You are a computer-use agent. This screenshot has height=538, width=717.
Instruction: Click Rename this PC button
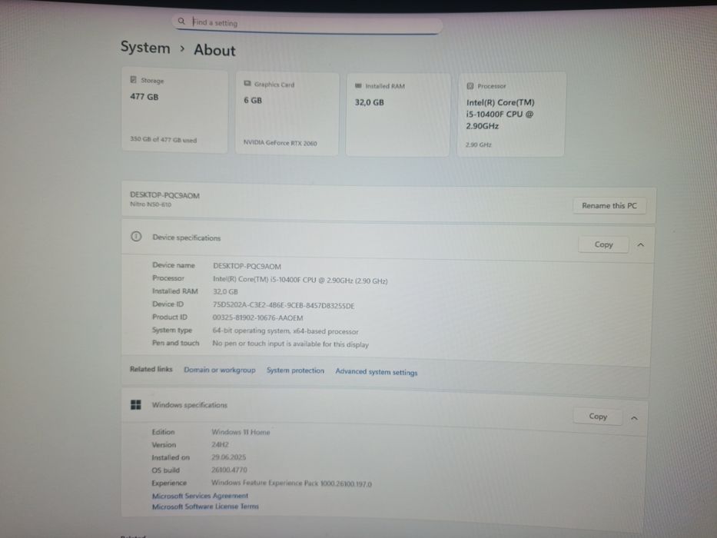609,205
